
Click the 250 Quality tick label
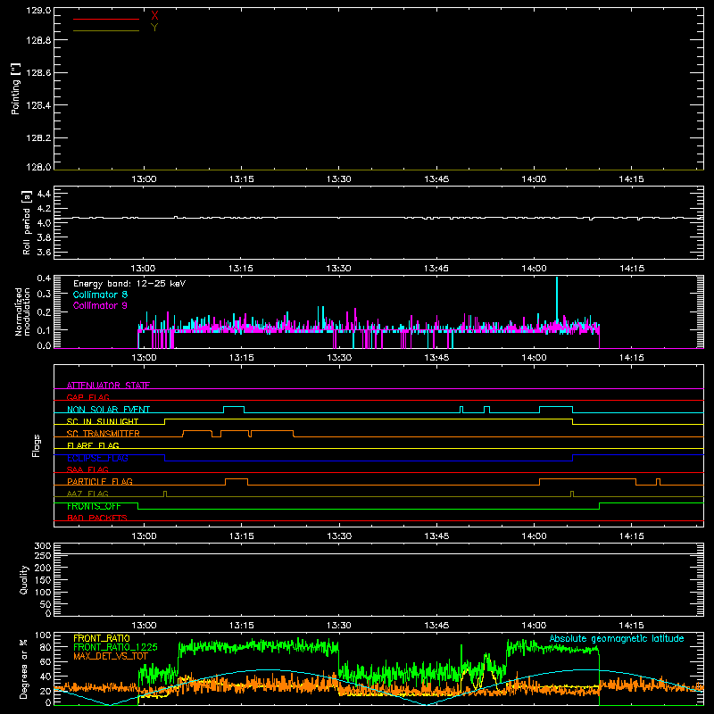(43, 556)
